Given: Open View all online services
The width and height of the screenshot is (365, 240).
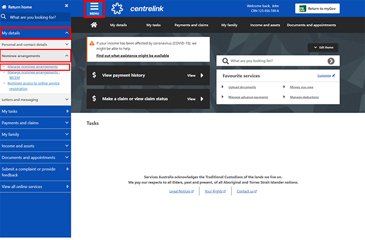Looking at the screenshot, I should 35,187.
